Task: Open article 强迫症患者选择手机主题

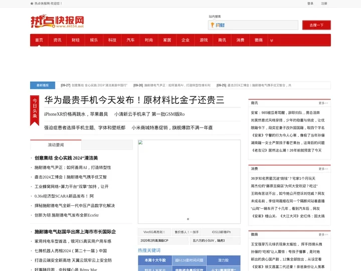Action: tap(85, 127)
